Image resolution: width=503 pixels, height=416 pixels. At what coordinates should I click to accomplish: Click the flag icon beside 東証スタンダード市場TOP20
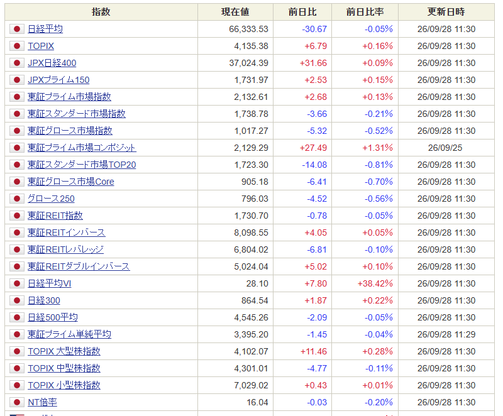point(17,165)
